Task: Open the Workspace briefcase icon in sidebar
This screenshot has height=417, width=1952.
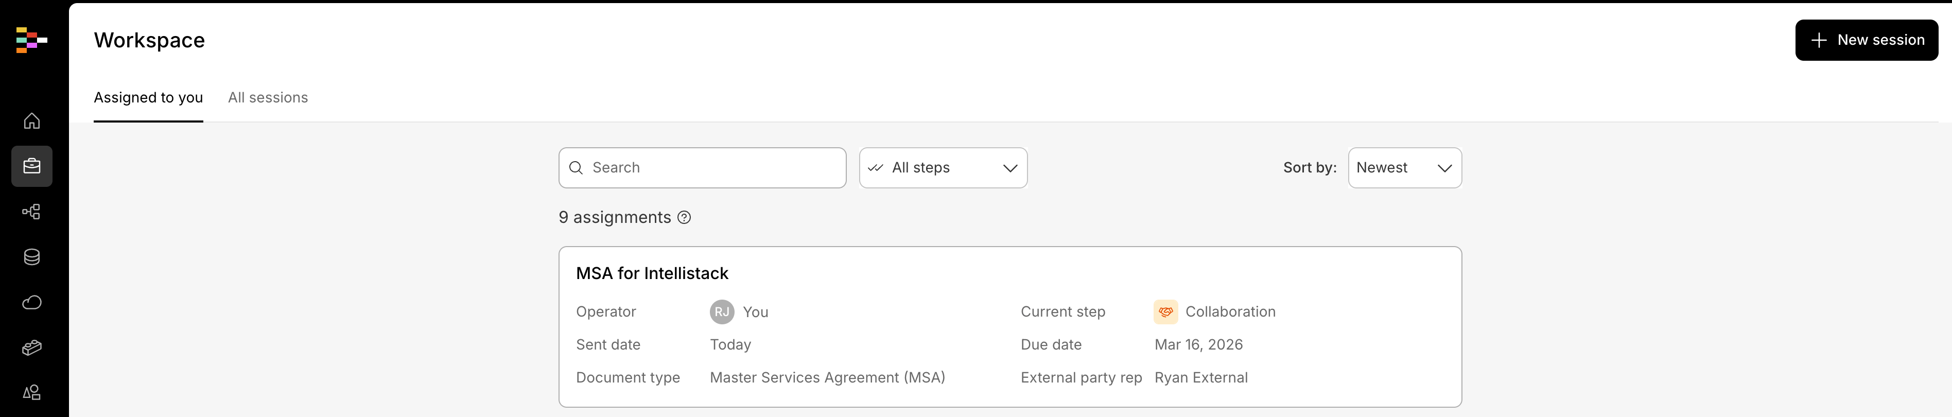Action: tap(32, 166)
